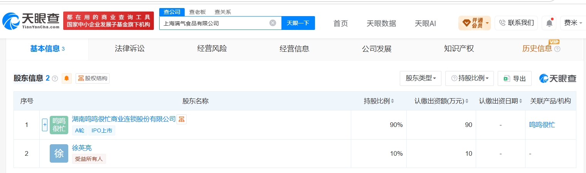Sort by 认缴出资额(万元) column arrows
586x173 pixels.
click(x=466, y=101)
